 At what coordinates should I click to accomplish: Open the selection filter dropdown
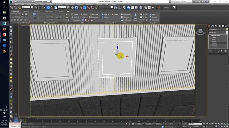point(26,7)
